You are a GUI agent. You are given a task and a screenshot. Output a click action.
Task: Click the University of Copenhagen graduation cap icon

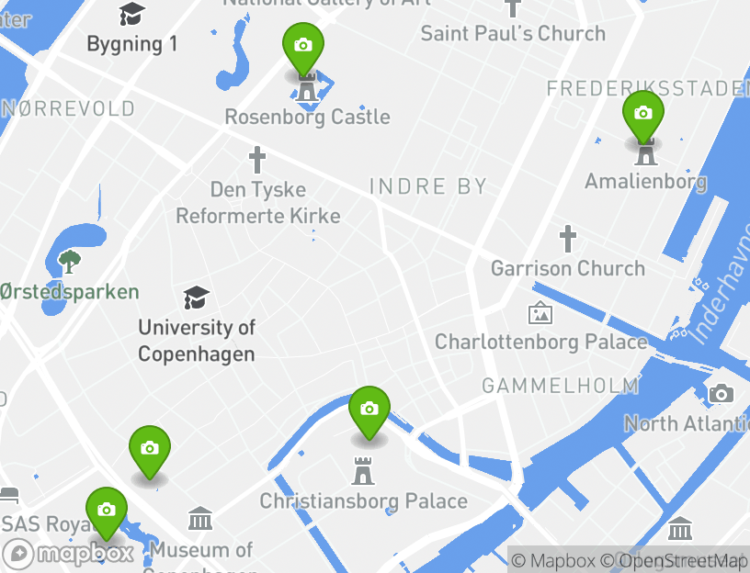(x=196, y=298)
